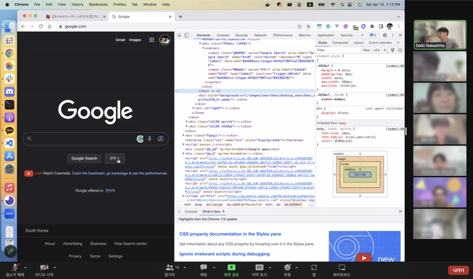Open Discord from the Dock
The image size is (473, 279).
(x=9, y=92)
